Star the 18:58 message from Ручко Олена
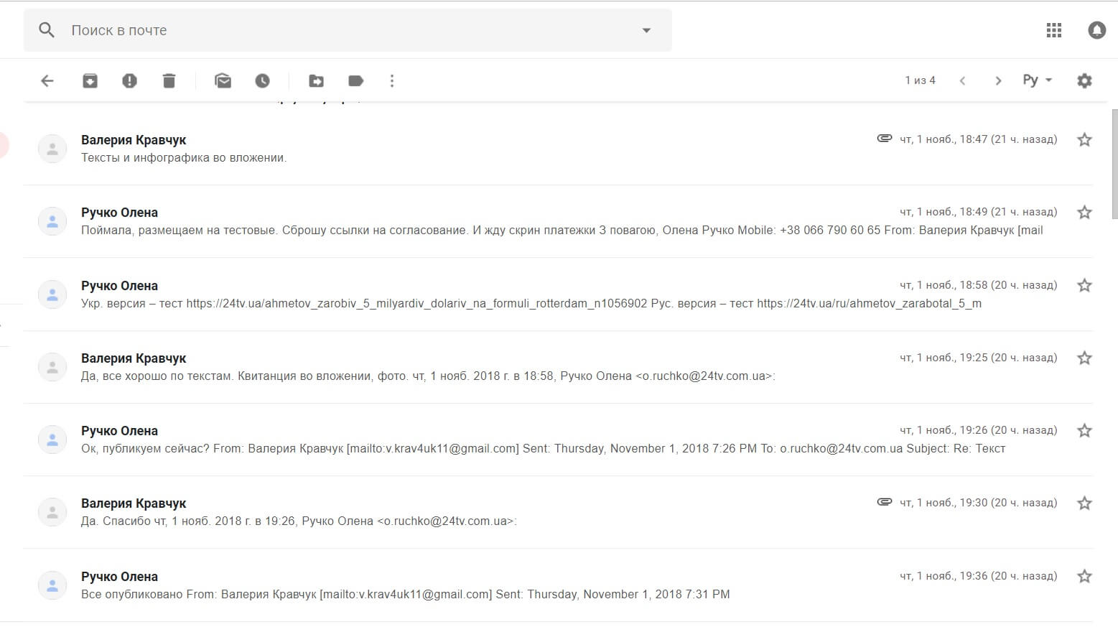The image size is (1118, 627). click(x=1084, y=285)
